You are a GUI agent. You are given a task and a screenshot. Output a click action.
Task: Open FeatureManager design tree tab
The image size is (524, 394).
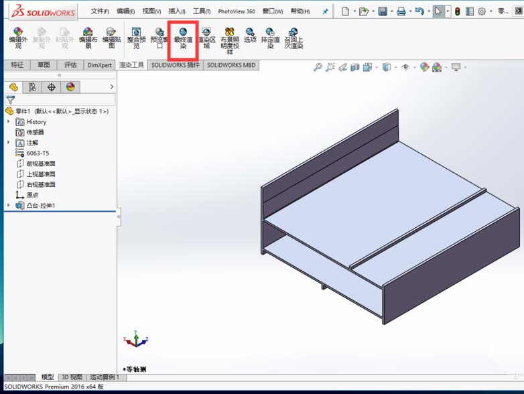(x=13, y=87)
